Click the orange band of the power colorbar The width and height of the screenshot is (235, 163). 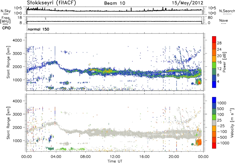click(x=214, y=53)
